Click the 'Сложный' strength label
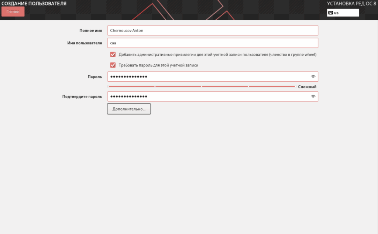 307,87
